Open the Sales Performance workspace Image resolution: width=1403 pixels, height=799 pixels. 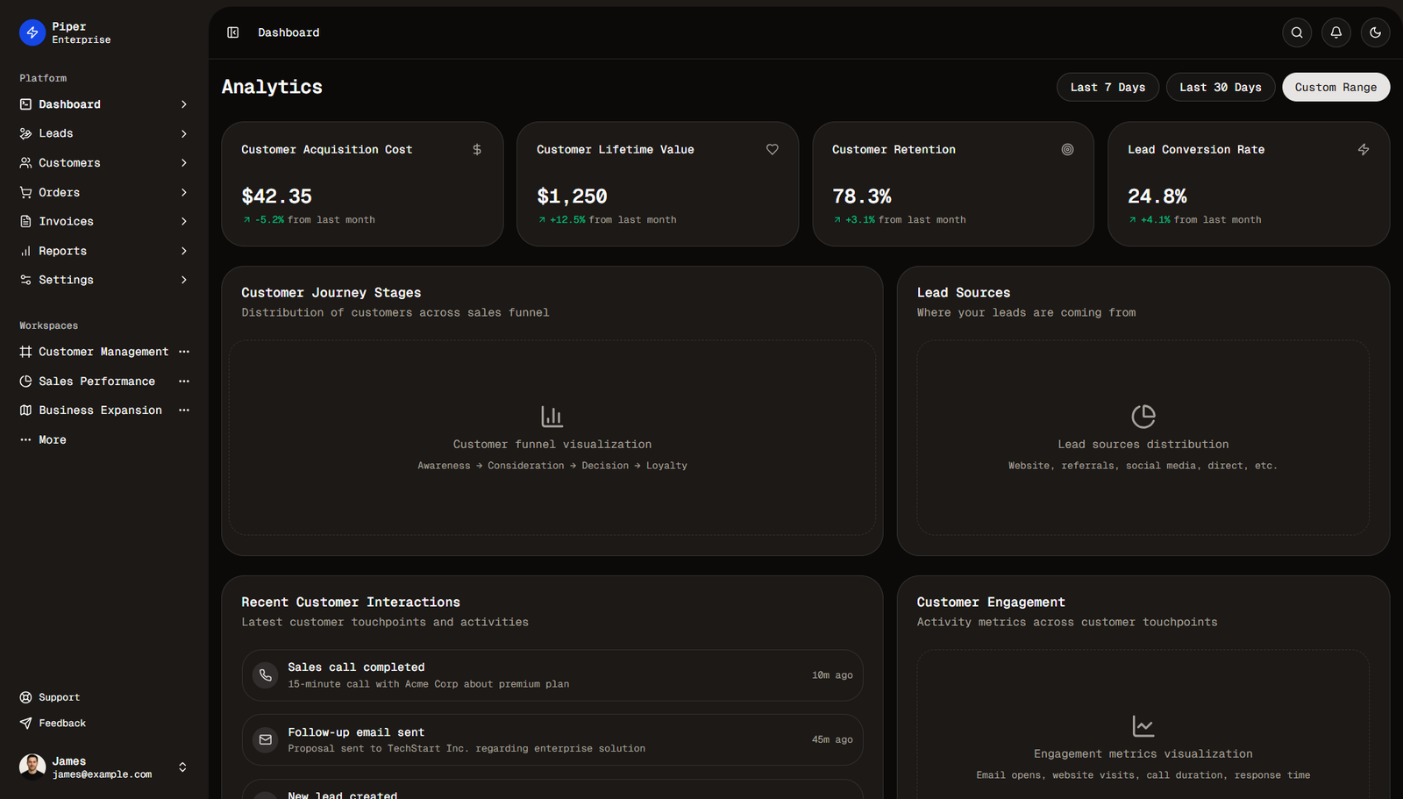(96, 382)
